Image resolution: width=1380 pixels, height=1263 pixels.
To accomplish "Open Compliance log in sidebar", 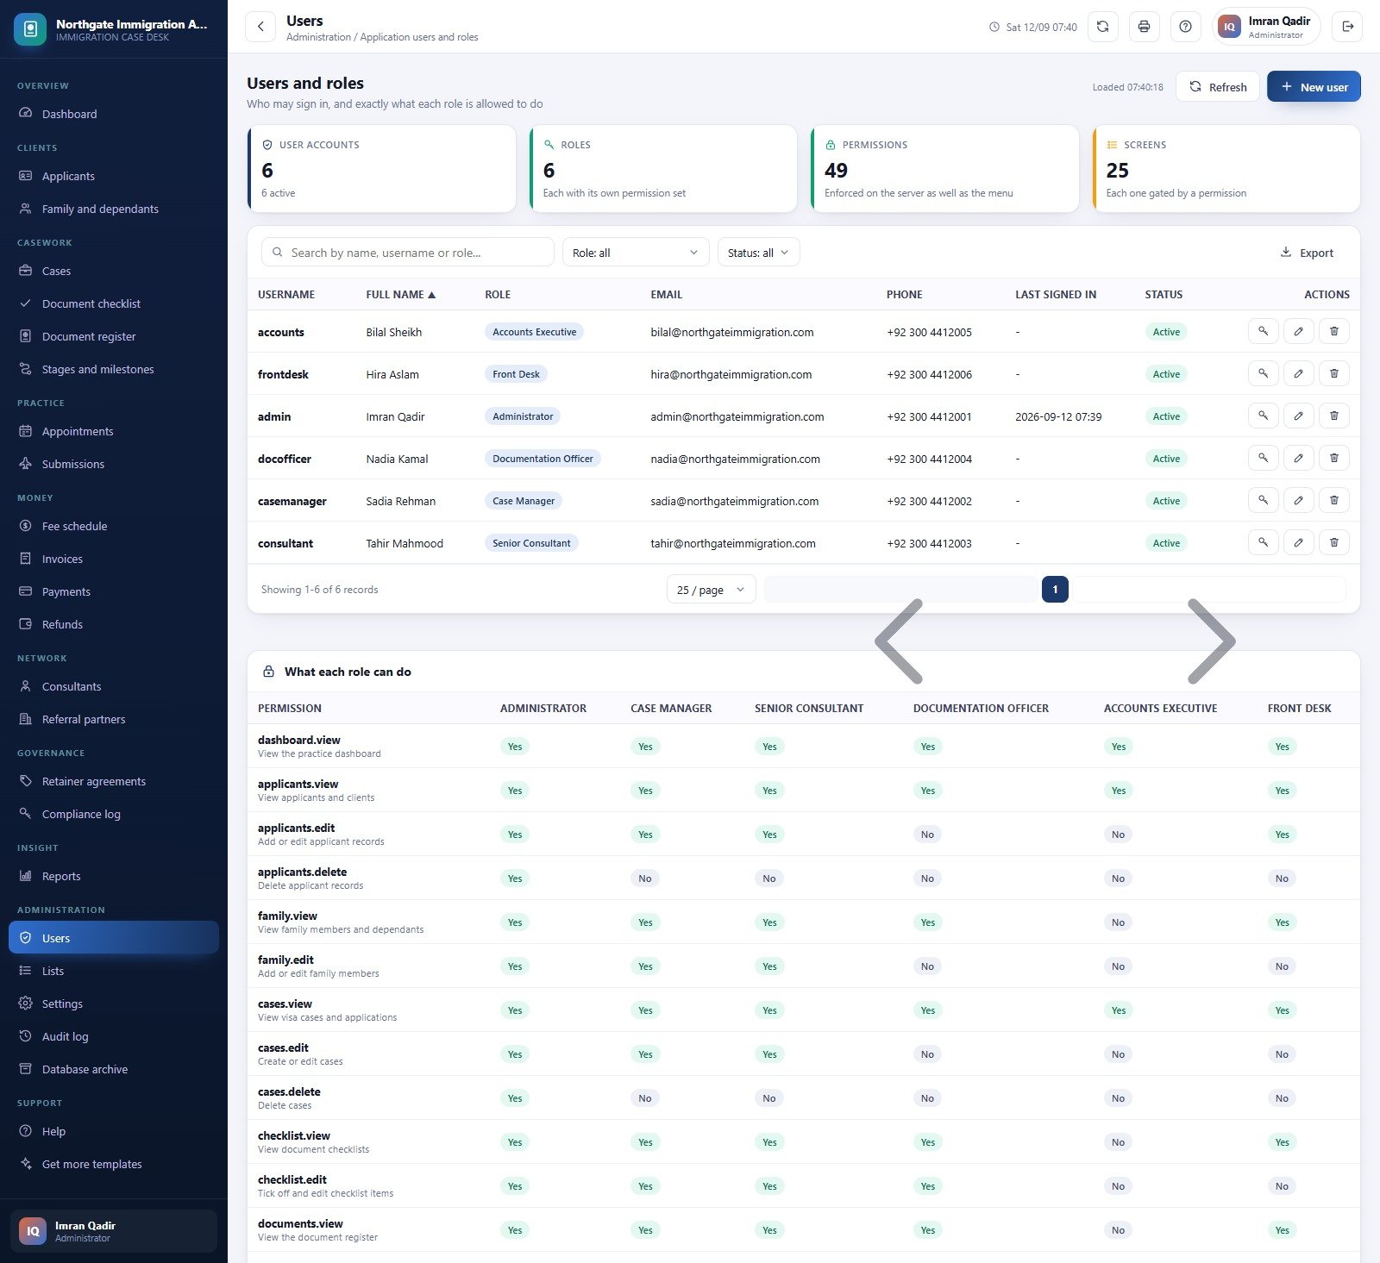I will point(114,814).
